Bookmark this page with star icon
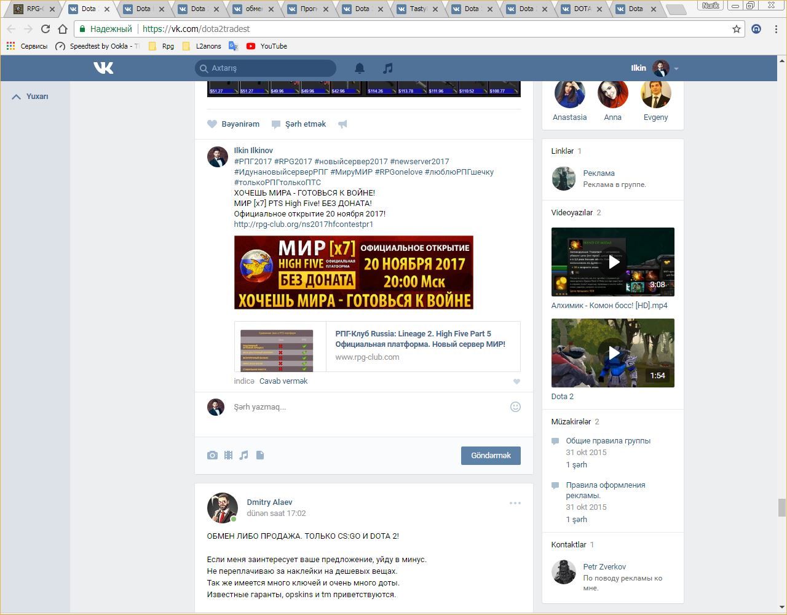The image size is (787, 615). click(736, 29)
